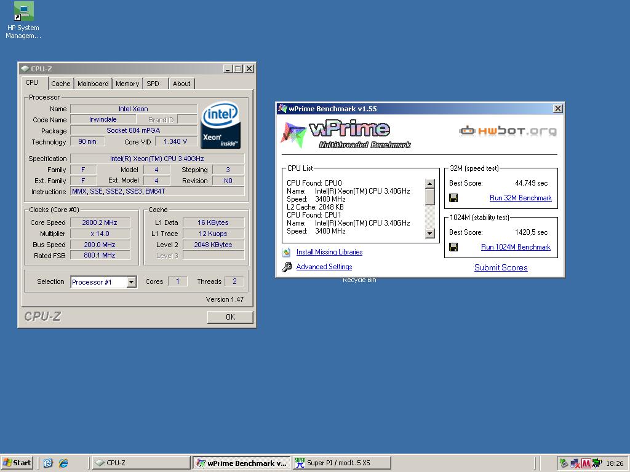Screen dimensions: 630x472
Task: Click the taskbar clock showing 18:26
Action: coord(615,463)
